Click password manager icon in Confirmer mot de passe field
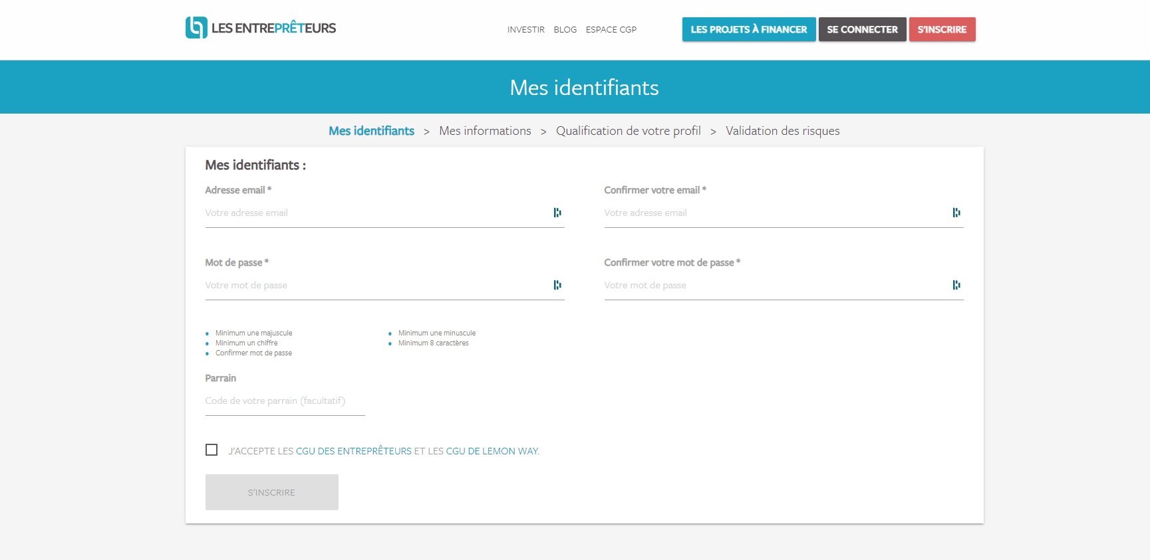 pyautogui.click(x=956, y=285)
